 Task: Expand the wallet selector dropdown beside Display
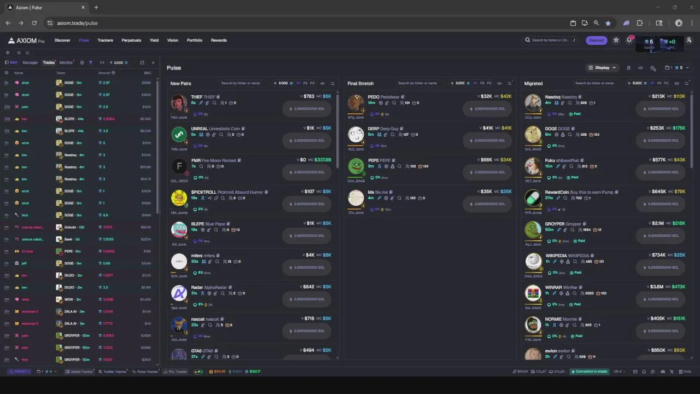(x=677, y=68)
